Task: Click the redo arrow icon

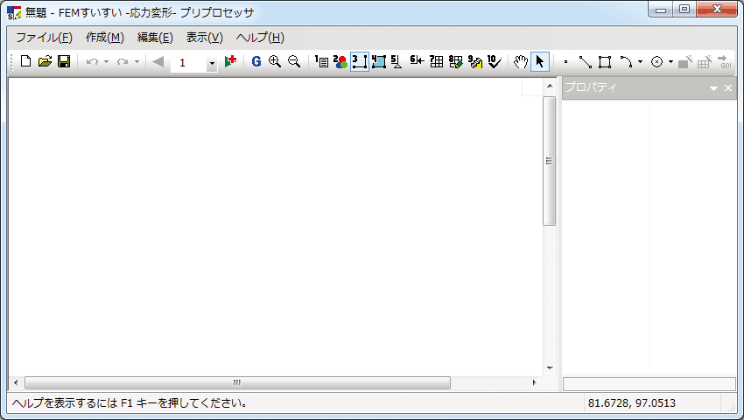Action: point(123,62)
